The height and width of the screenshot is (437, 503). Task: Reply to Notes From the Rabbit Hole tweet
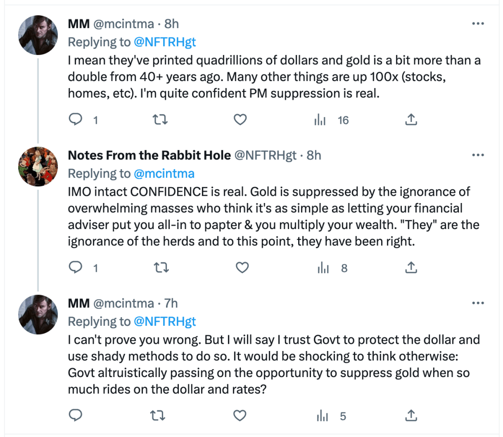click(x=75, y=268)
